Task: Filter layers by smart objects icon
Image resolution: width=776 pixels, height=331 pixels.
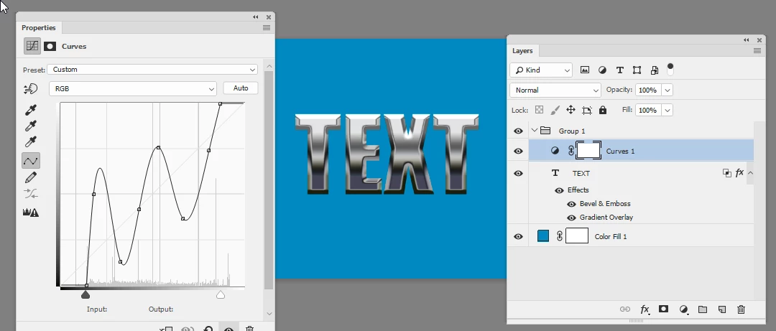Action: [x=655, y=70]
